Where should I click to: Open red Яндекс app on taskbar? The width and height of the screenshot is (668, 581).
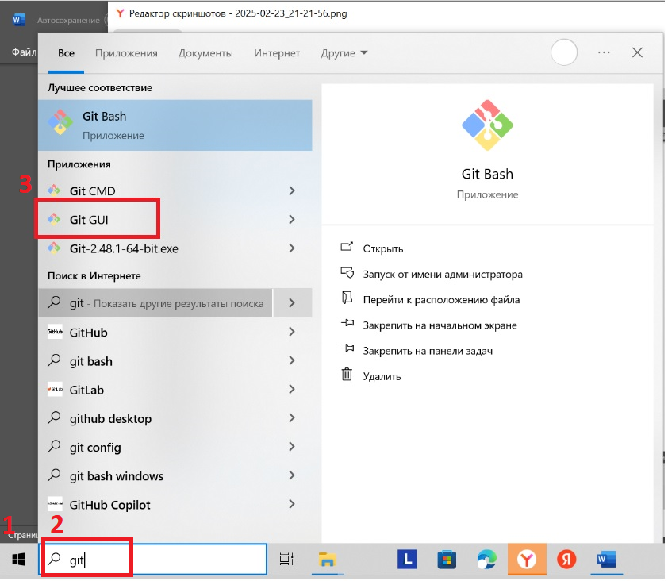point(566,560)
